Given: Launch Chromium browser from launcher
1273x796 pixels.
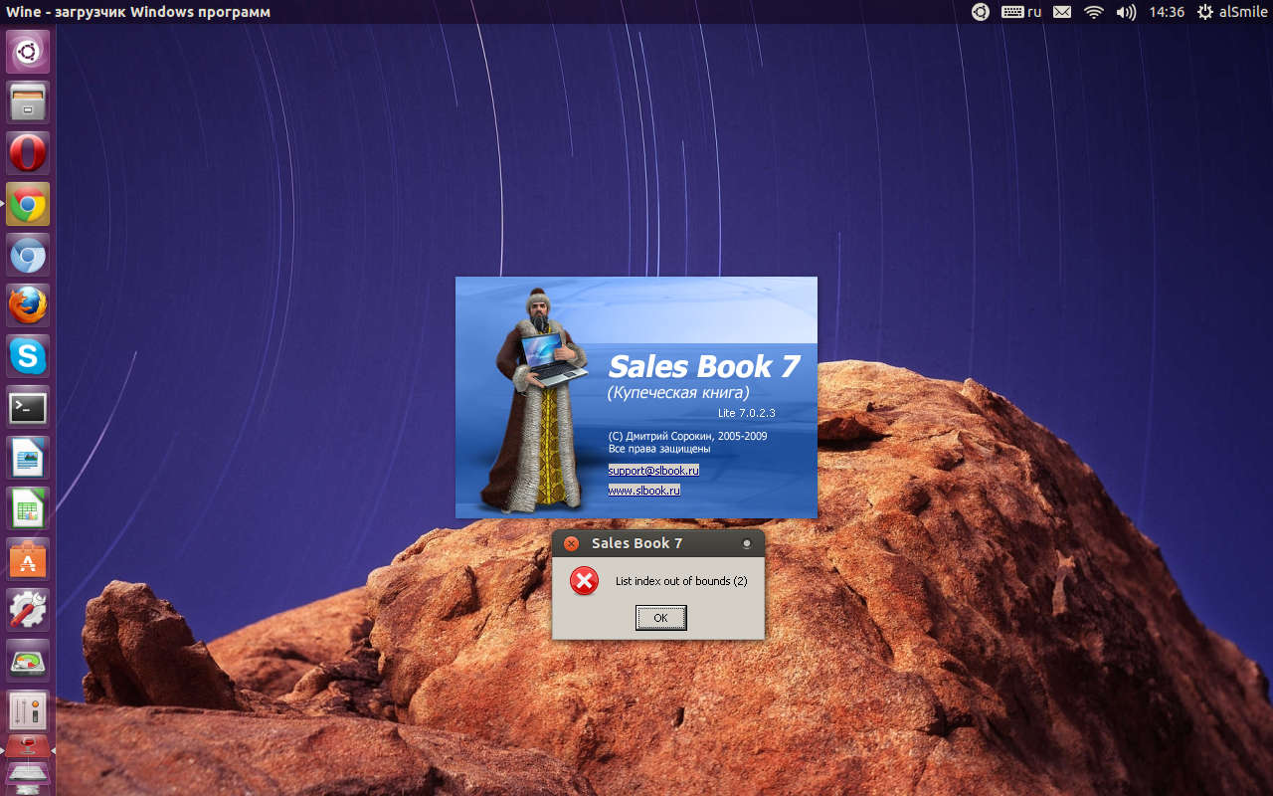Looking at the screenshot, I should click(x=28, y=256).
